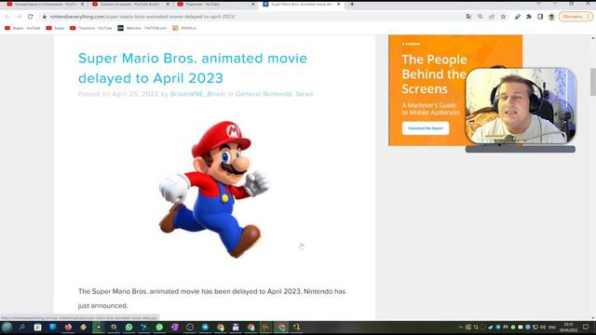596x335 pixels.
Task: Click the Steam tray icon
Action: point(491,327)
